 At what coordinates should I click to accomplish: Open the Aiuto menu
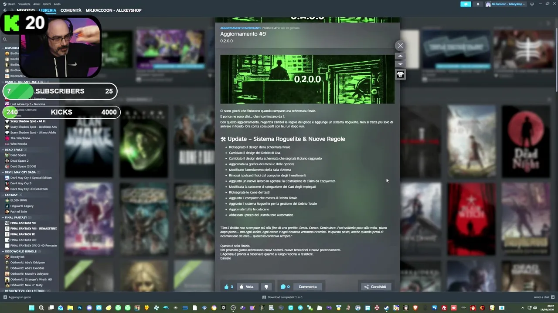coord(57,4)
